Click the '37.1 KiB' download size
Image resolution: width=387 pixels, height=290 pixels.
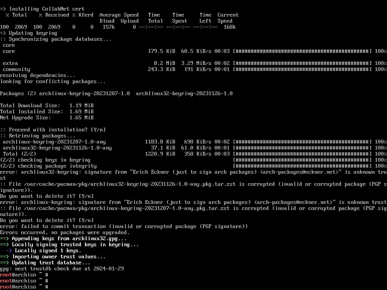click(x=163, y=148)
